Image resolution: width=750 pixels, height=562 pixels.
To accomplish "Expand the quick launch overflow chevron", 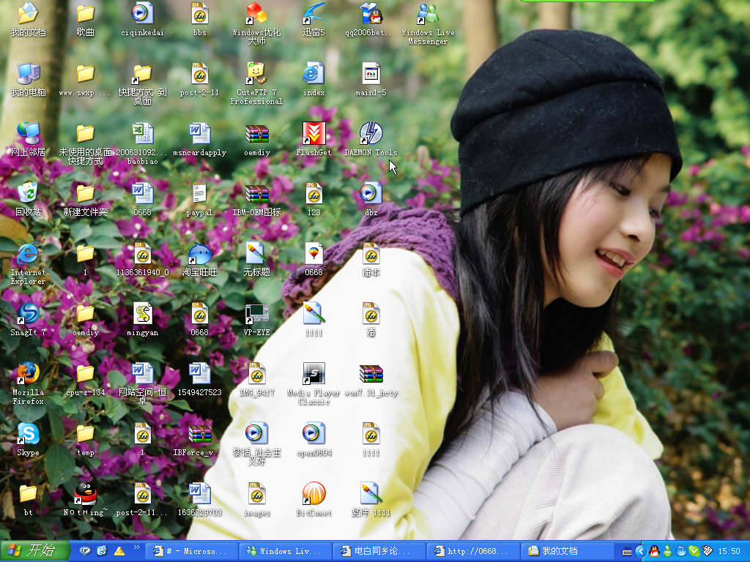I will click(136, 548).
